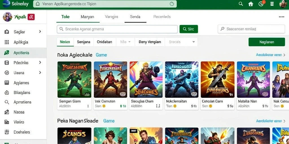Click the 'Ajnalk profile avatar in sidebar

click(x=8, y=17)
